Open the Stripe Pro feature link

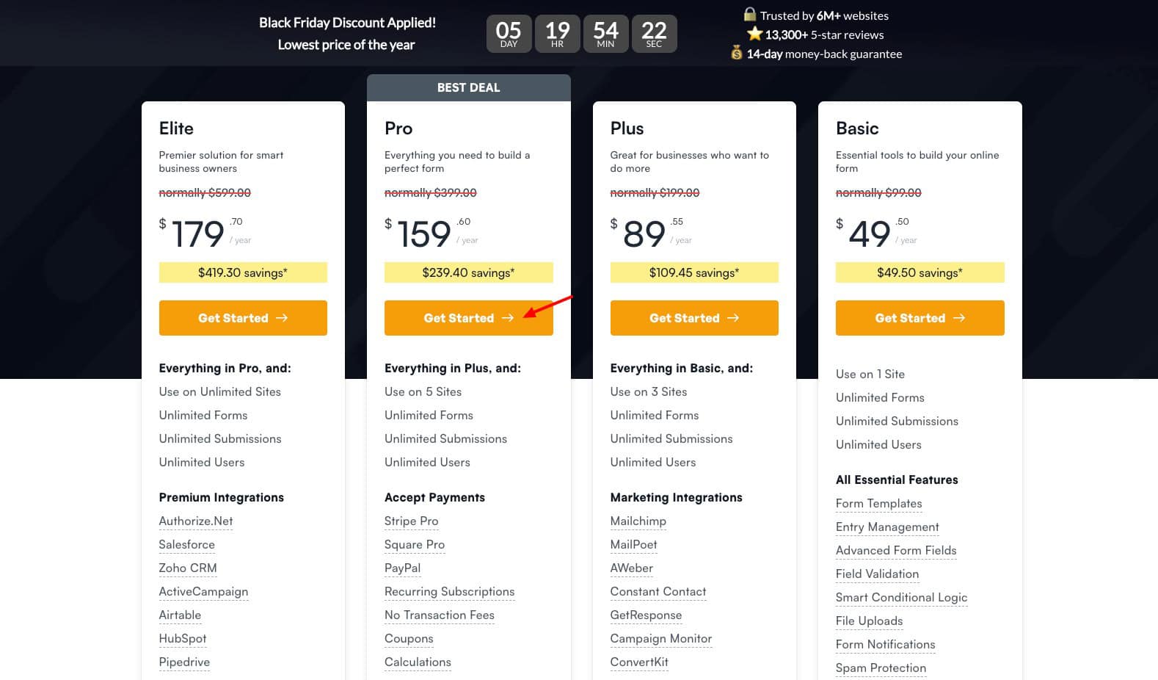tap(411, 521)
